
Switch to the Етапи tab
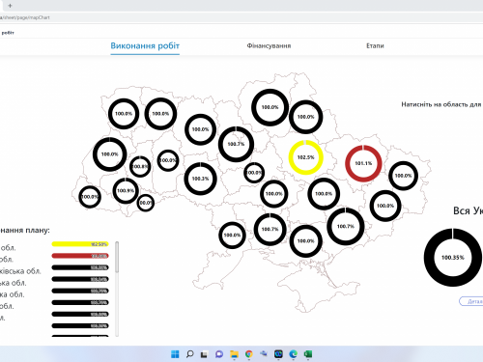coord(375,45)
